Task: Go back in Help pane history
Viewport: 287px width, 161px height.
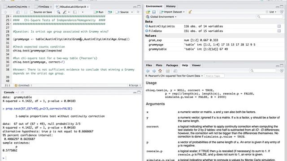Action: point(148,71)
